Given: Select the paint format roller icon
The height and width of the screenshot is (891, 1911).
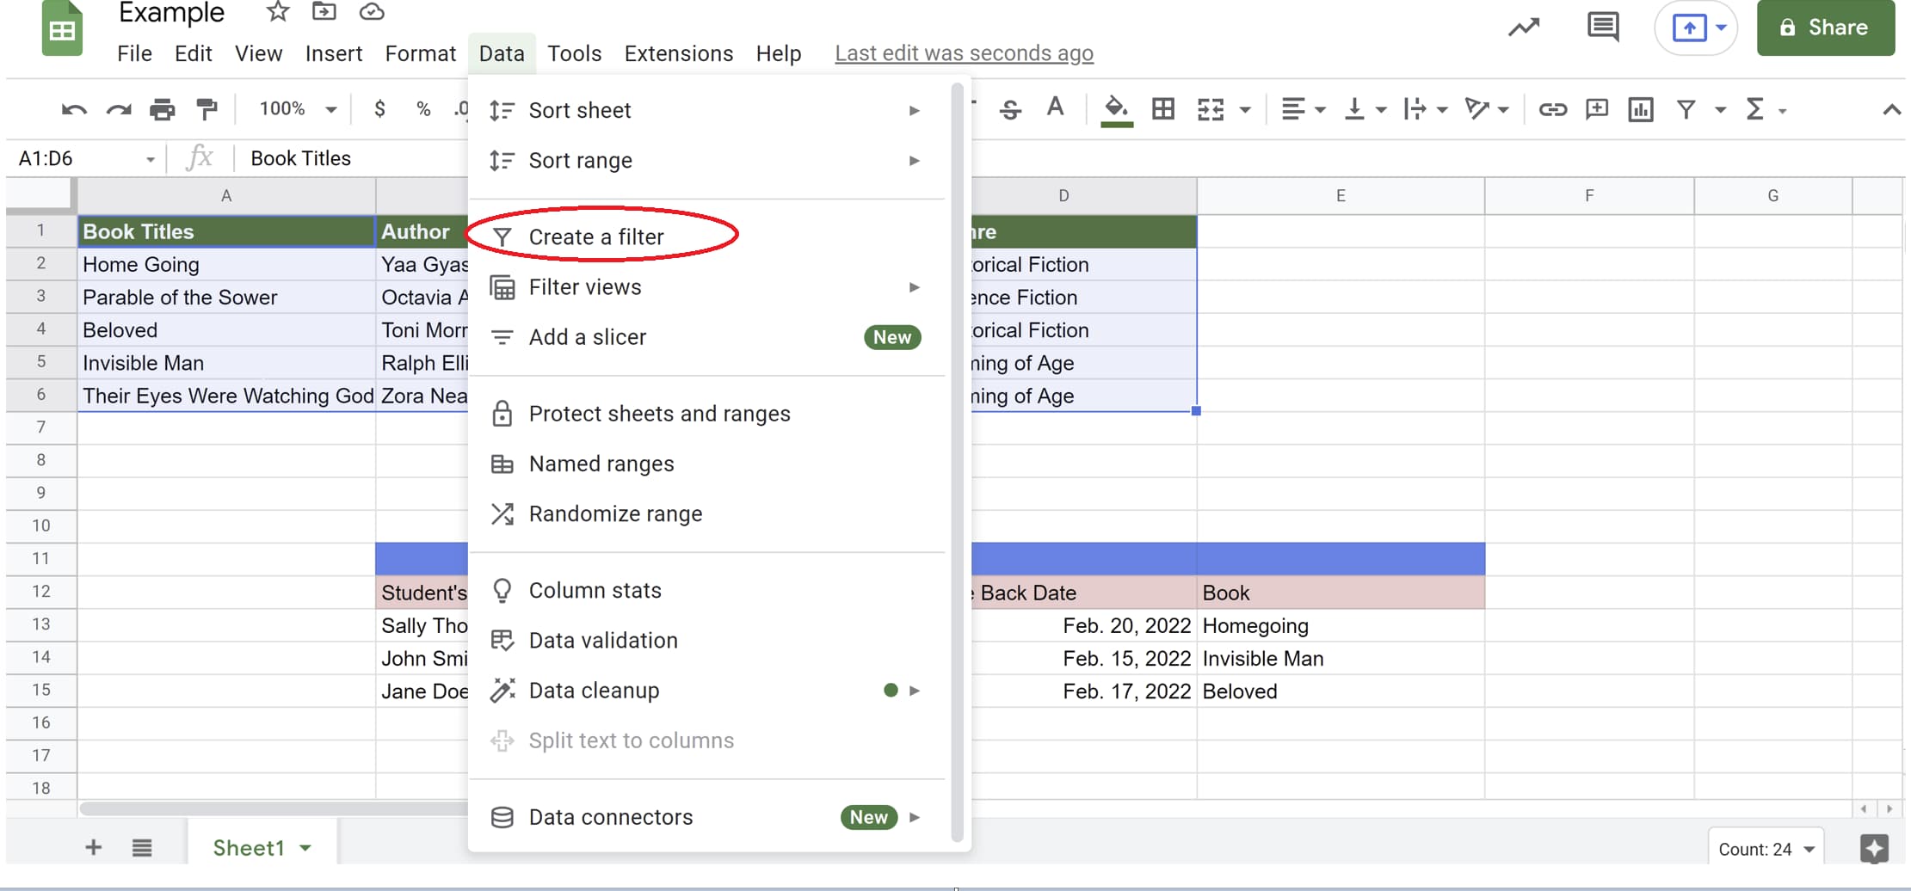Looking at the screenshot, I should tap(207, 109).
